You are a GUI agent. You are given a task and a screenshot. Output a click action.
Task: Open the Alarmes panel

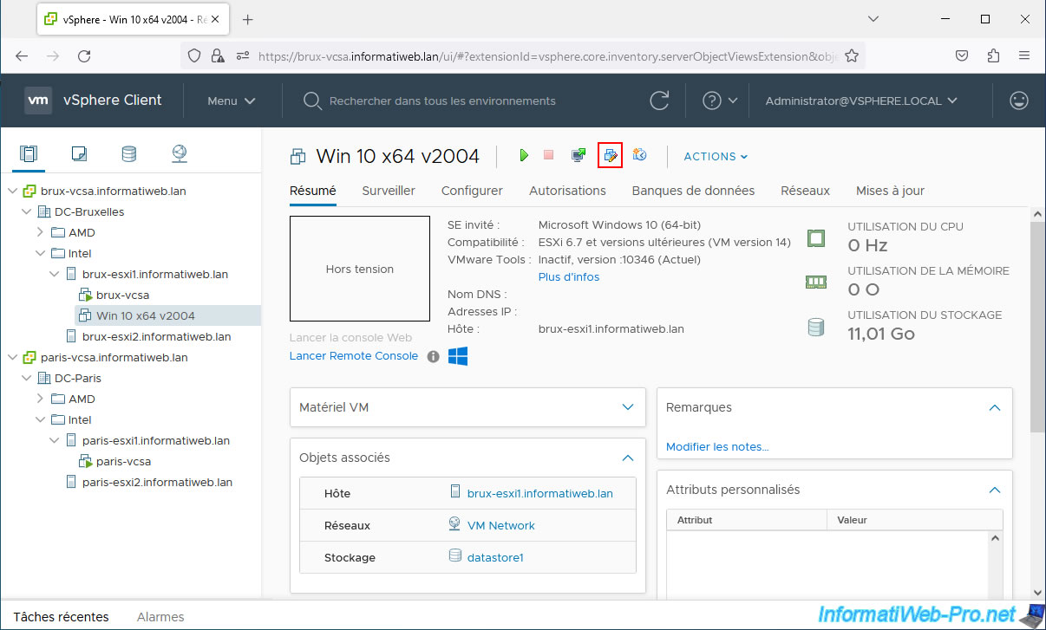(160, 617)
